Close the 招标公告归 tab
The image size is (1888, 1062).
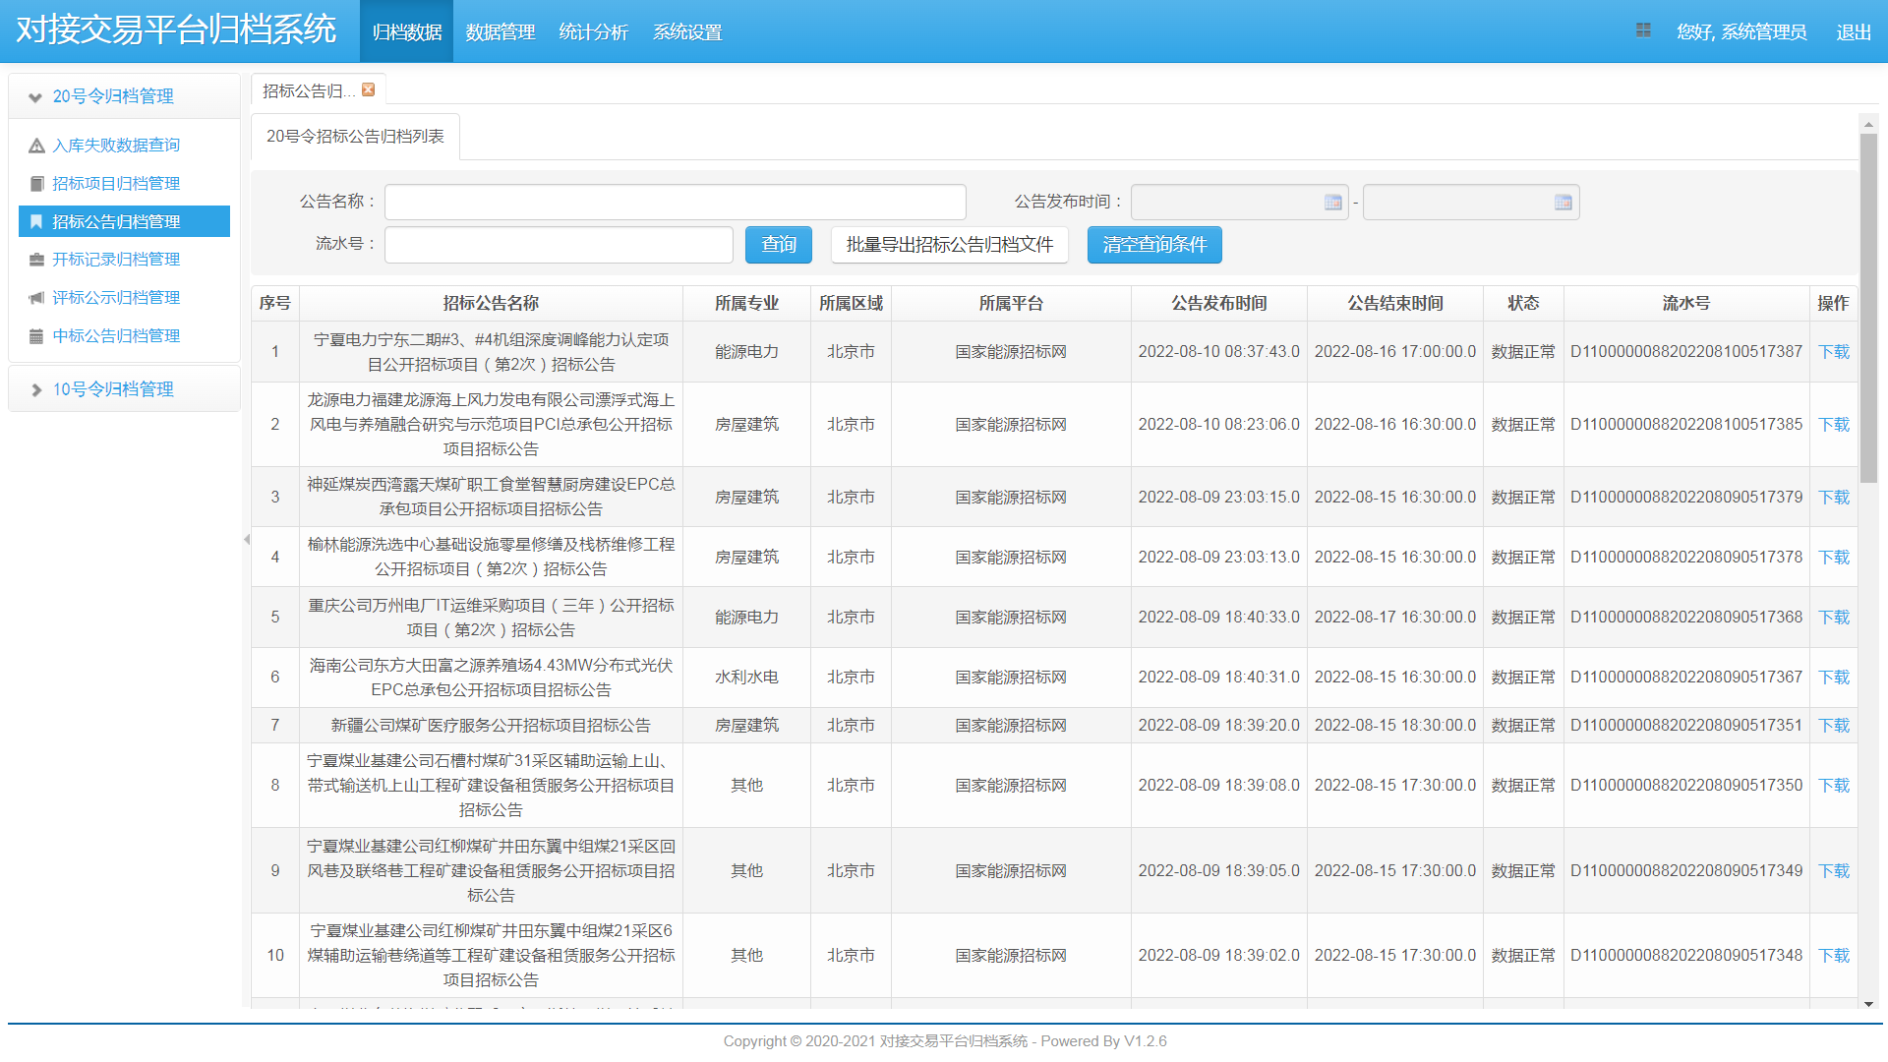coord(369,89)
